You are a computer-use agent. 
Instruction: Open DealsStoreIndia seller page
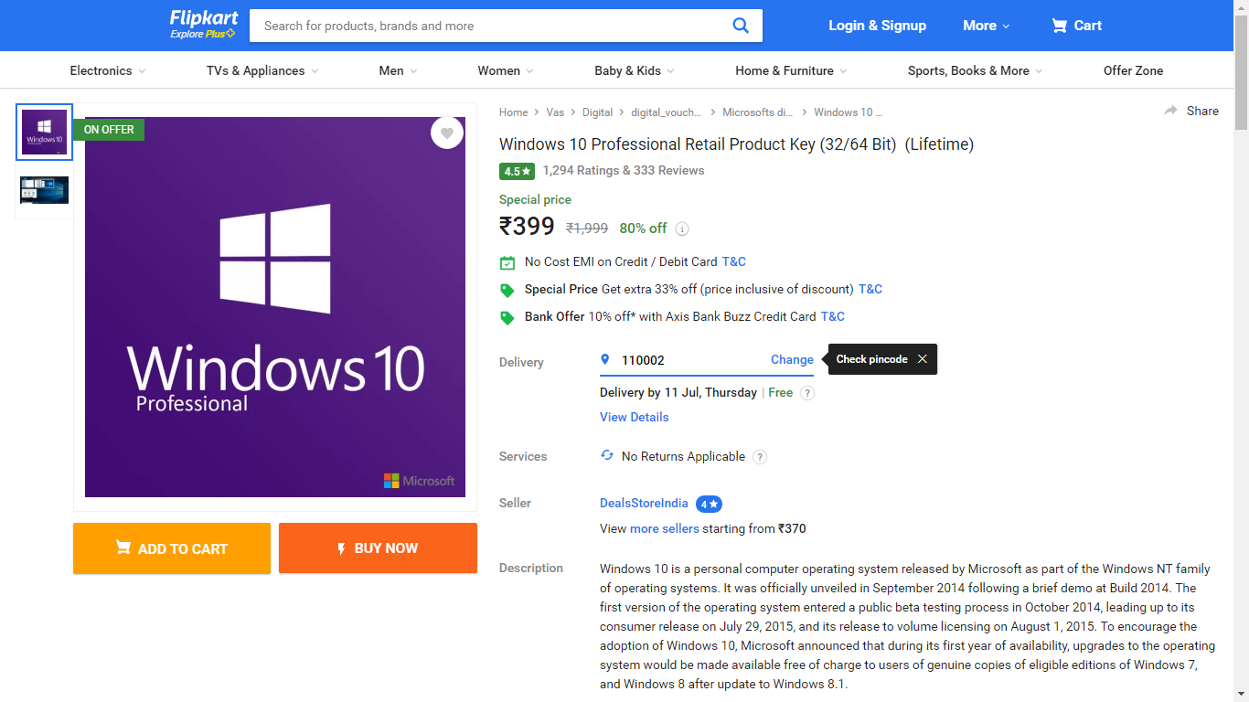[x=644, y=503]
